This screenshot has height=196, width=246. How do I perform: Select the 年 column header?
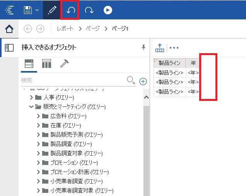tap(193, 63)
